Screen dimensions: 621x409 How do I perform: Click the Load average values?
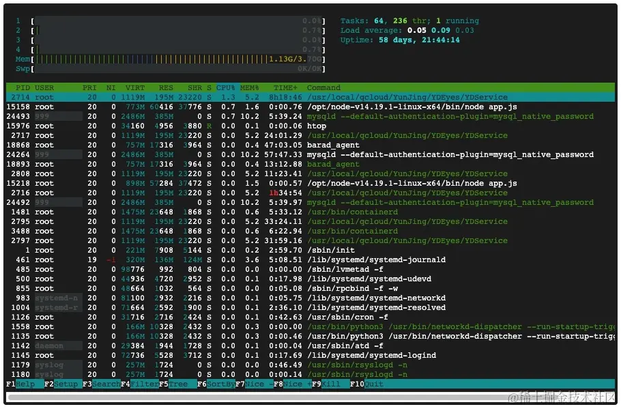[x=440, y=31]
